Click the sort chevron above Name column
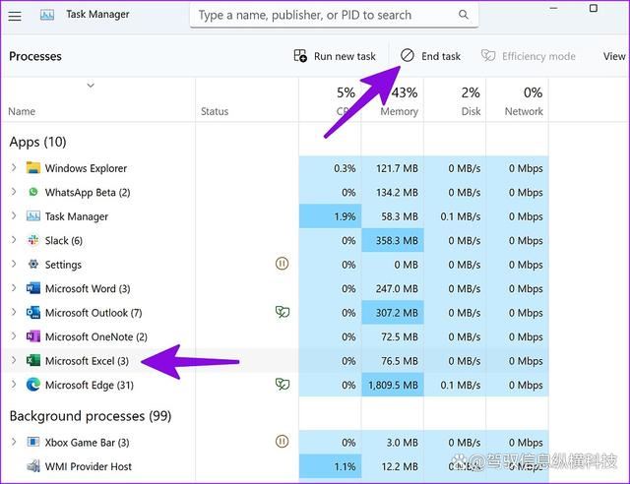Image resolution: width=630 pixels, height=484 pixels. tap(91, 86)
